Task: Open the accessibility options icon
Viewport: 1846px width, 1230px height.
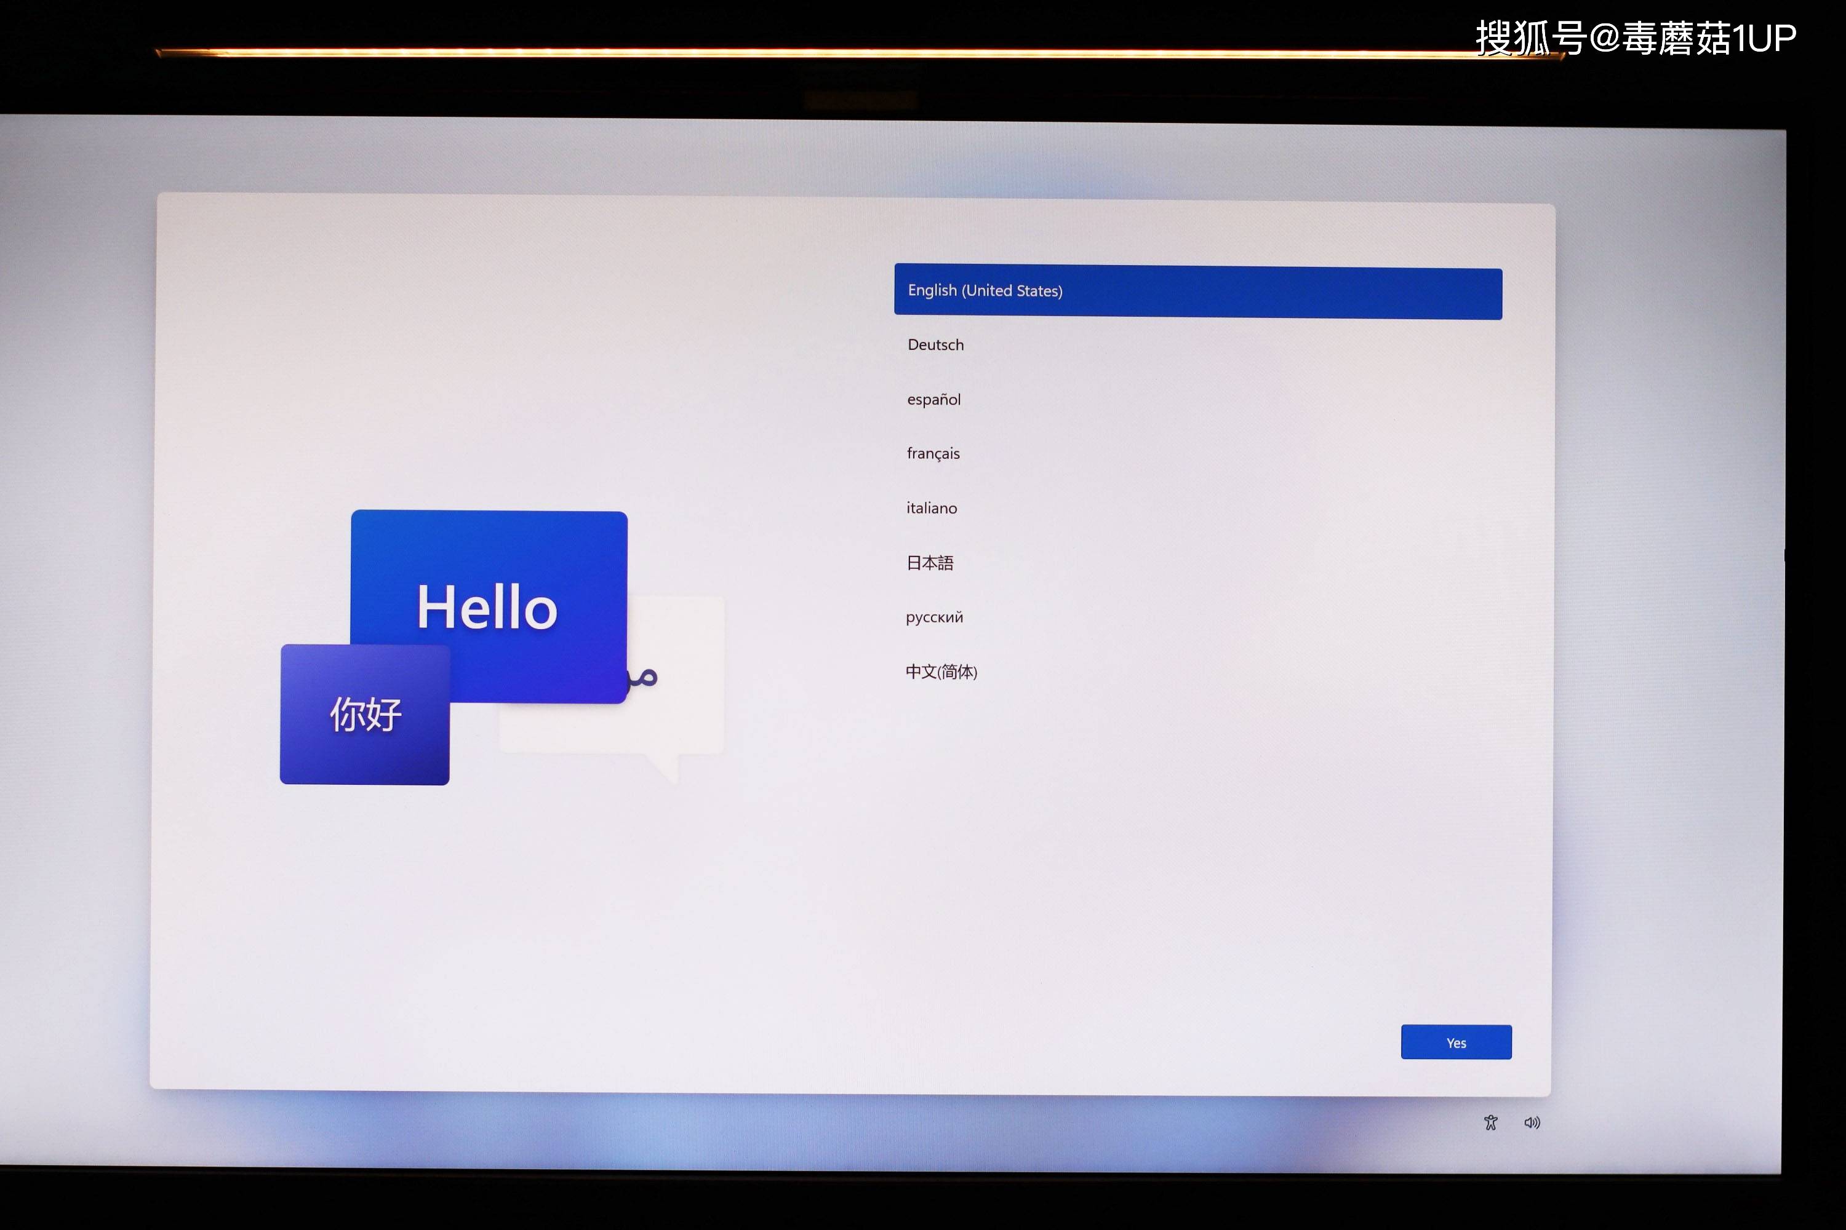Action: 1490,1122
